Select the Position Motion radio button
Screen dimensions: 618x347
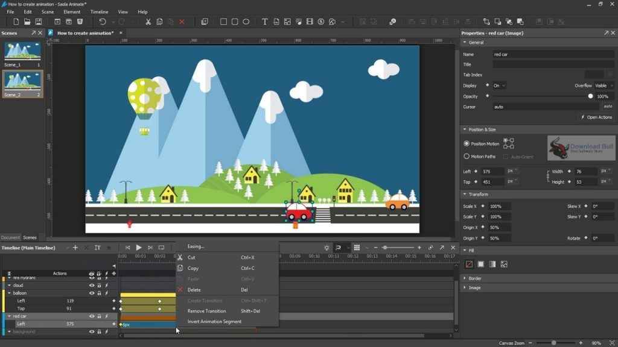coord(467,144)
